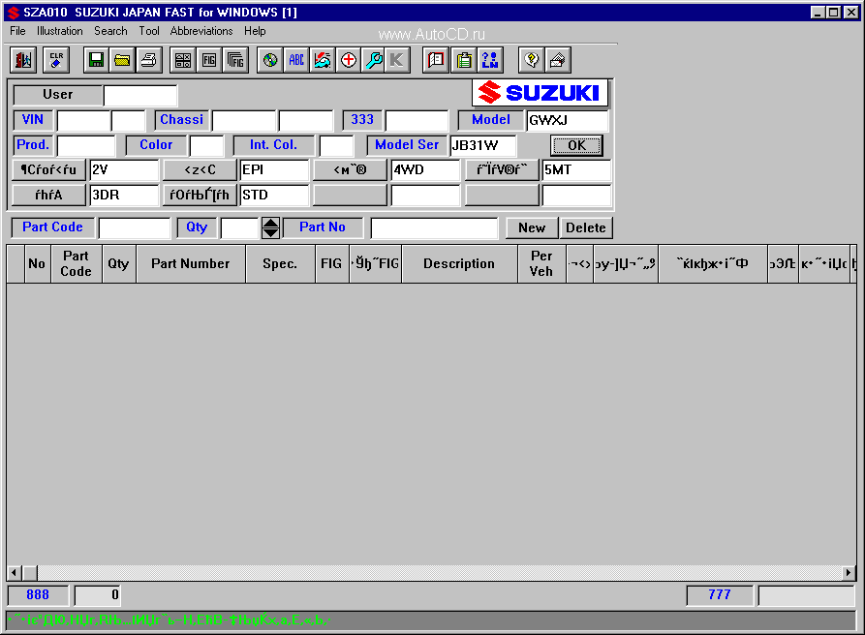The width and height of the screenshot is (865, 635).
Task: Click the Qty up/down spinner arrows
Action: point(270,227)
